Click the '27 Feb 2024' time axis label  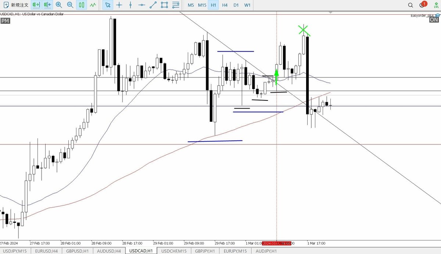[x=9, y=243]
